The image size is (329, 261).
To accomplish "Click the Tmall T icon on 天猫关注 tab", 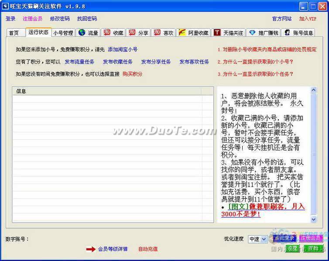I will (x=217, y=33).
